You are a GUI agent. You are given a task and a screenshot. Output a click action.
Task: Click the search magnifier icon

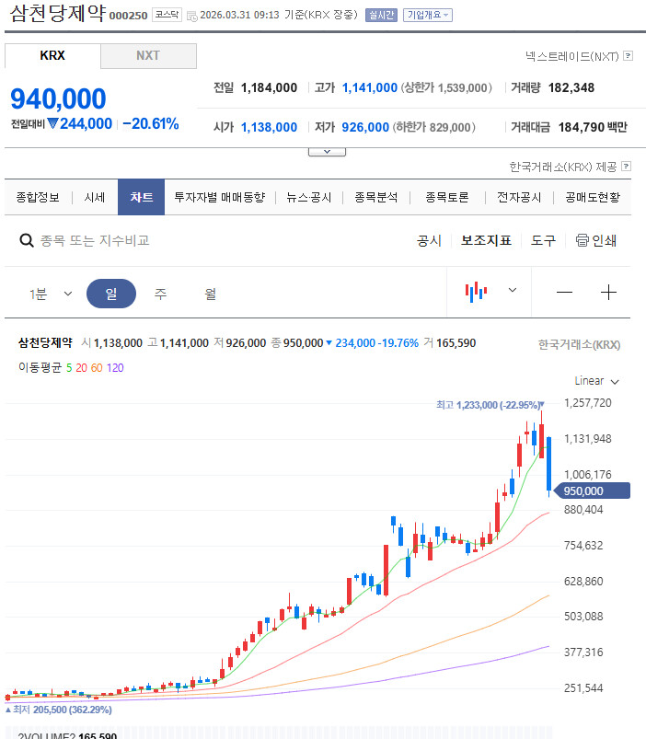27,240
